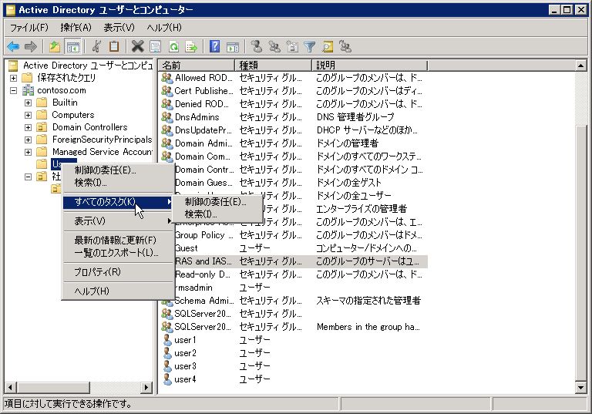Click the green Refresh toolbar icon

(x=173, y=47)
